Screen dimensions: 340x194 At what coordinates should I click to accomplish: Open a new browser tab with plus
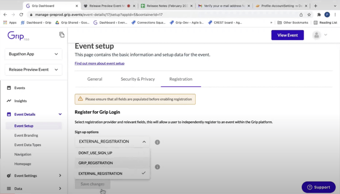coord(315,6)
